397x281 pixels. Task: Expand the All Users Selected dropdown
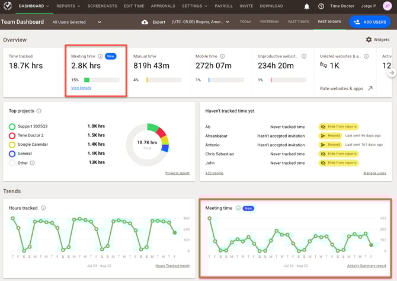(x=99, y=22)
